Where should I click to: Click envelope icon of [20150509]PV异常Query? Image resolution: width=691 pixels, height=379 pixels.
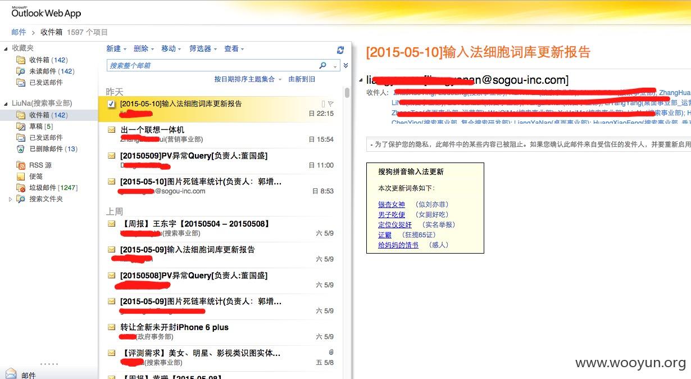click(x=112, y=155)
